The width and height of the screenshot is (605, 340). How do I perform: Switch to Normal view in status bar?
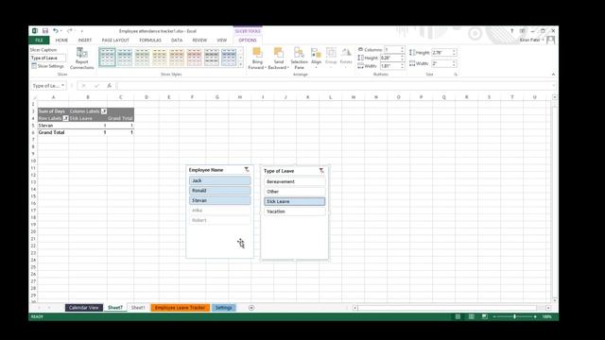[458, 316]
